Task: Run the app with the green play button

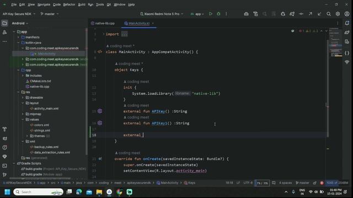Action: 211,14
